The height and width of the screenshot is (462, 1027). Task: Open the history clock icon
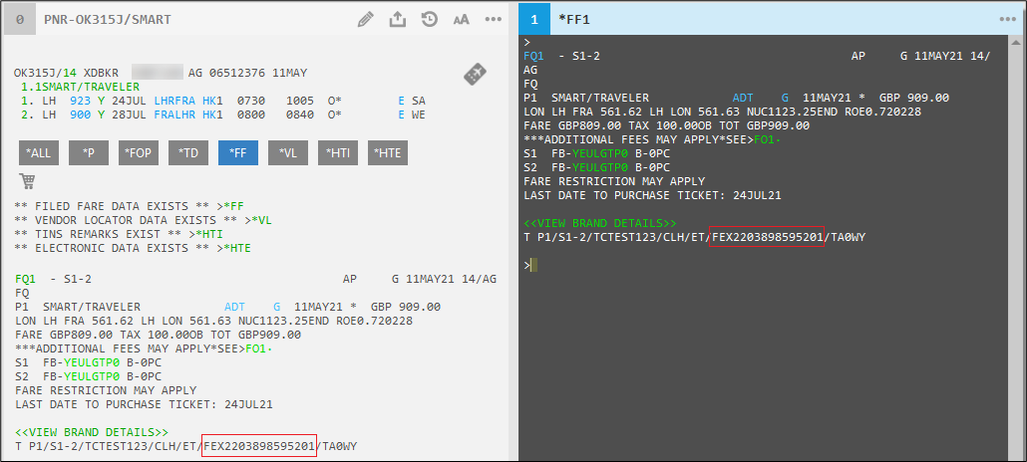(430, 19)
